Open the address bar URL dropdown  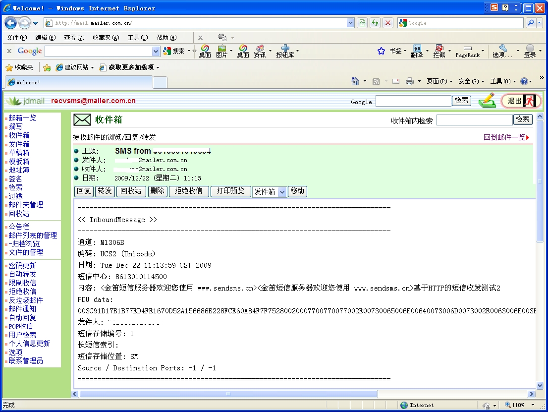(350, 23)
